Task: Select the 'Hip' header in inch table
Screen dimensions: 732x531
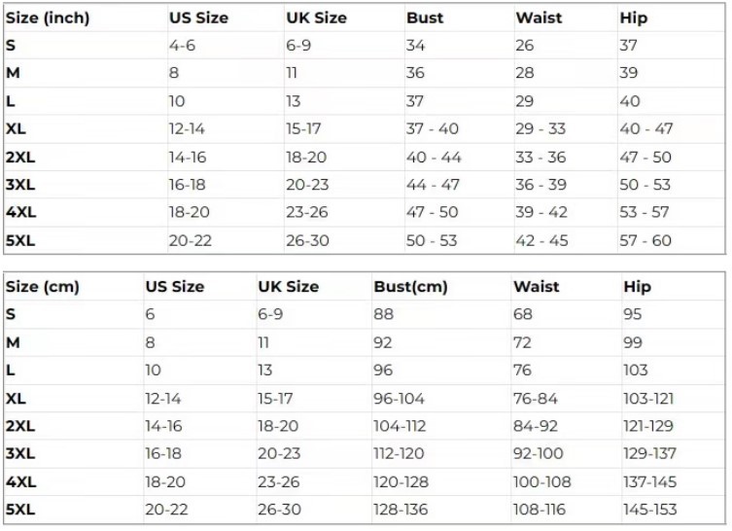Action: pos(634,18)
